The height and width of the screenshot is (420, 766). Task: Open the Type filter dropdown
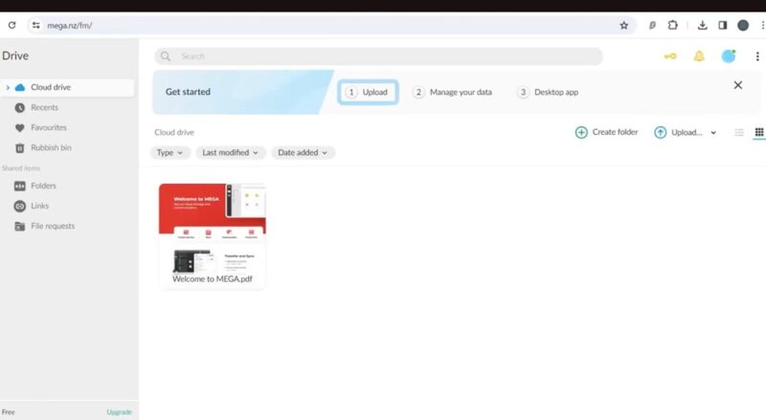pyautogui.click(x=169, y=152)
